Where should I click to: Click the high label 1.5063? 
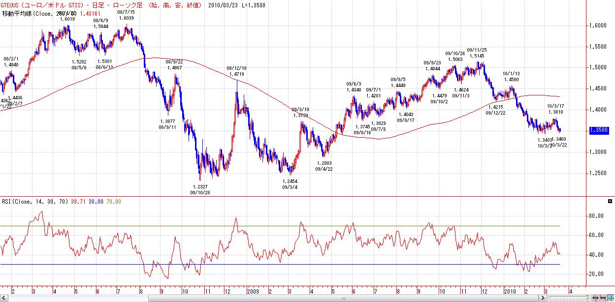tap(455, 60)
